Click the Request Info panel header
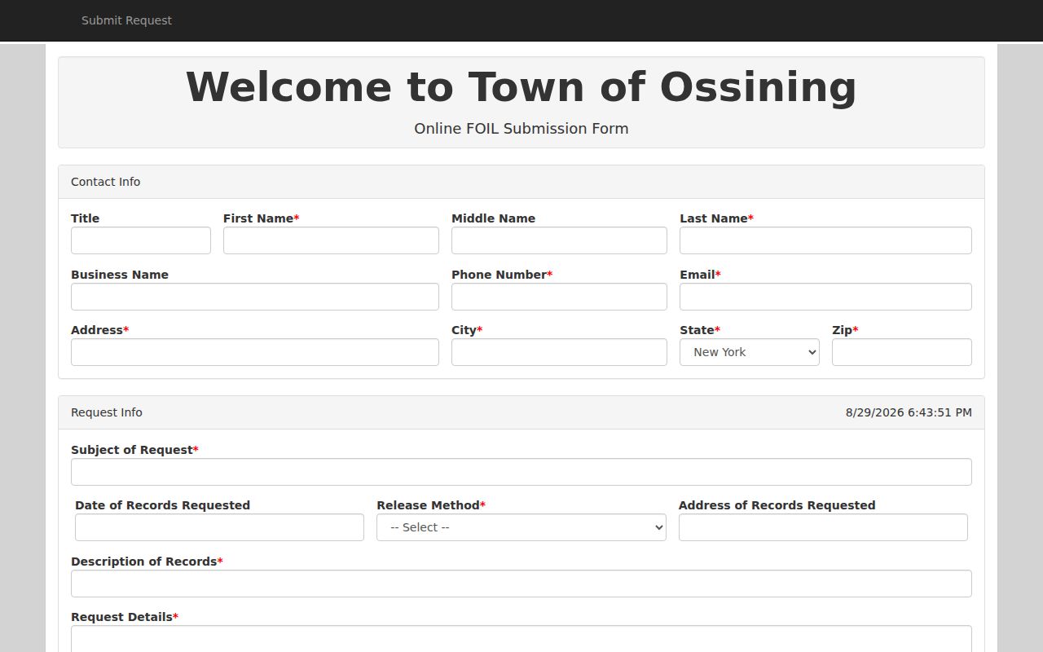Image resolution: width=1043 pixels, height=652 pixels. pyautogui.click(x=521, y=412)
